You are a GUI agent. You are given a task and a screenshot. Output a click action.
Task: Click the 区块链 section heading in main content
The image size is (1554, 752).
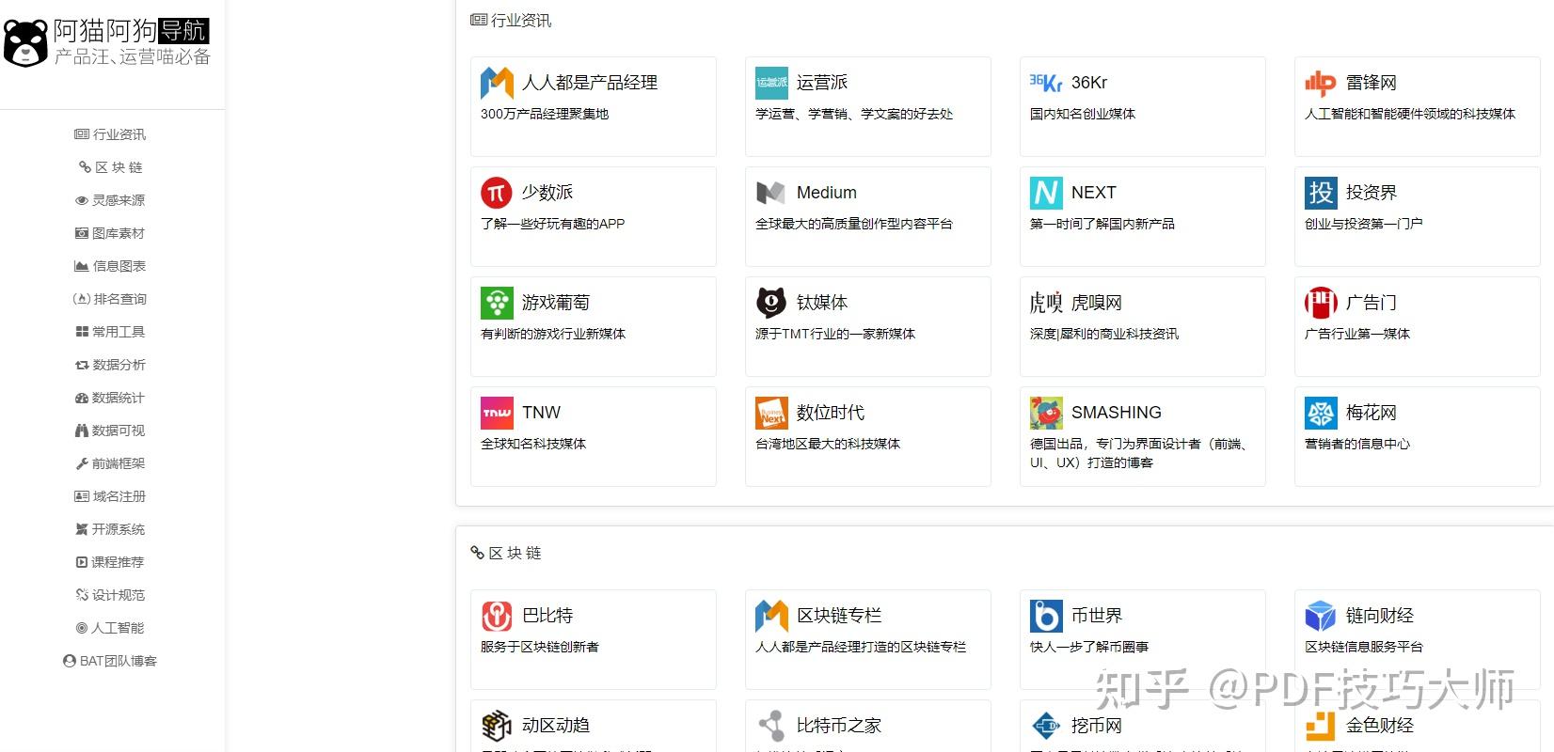pyautogui.click(x=506, y=553)
